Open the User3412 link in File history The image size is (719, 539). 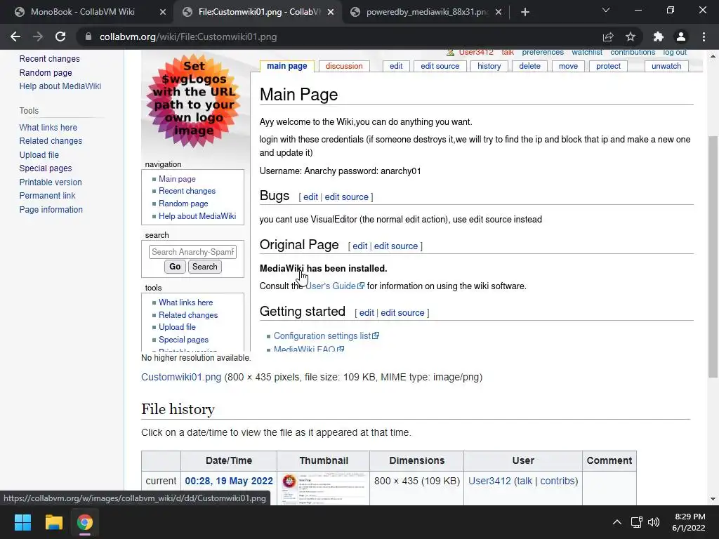point(489,481)
